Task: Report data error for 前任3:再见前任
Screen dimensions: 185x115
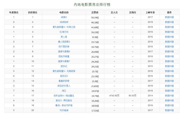Action: click(169, 101)
